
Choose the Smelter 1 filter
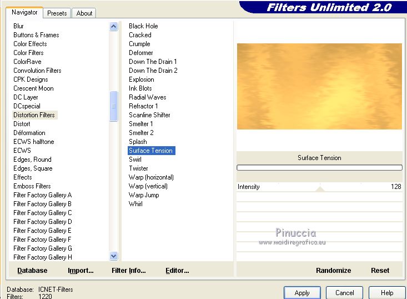141,124
